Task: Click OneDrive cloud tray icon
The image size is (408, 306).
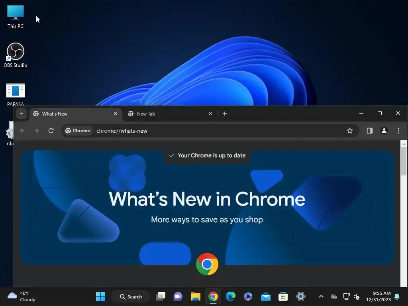Action: [334, 296]
